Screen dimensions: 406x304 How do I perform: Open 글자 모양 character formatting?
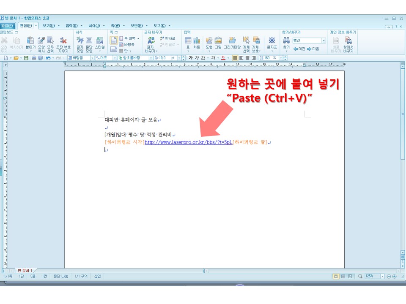(80, 43)
